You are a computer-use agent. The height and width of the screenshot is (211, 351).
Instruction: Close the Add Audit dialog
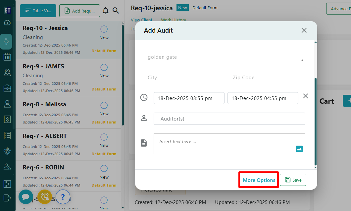tap(304, 30)
